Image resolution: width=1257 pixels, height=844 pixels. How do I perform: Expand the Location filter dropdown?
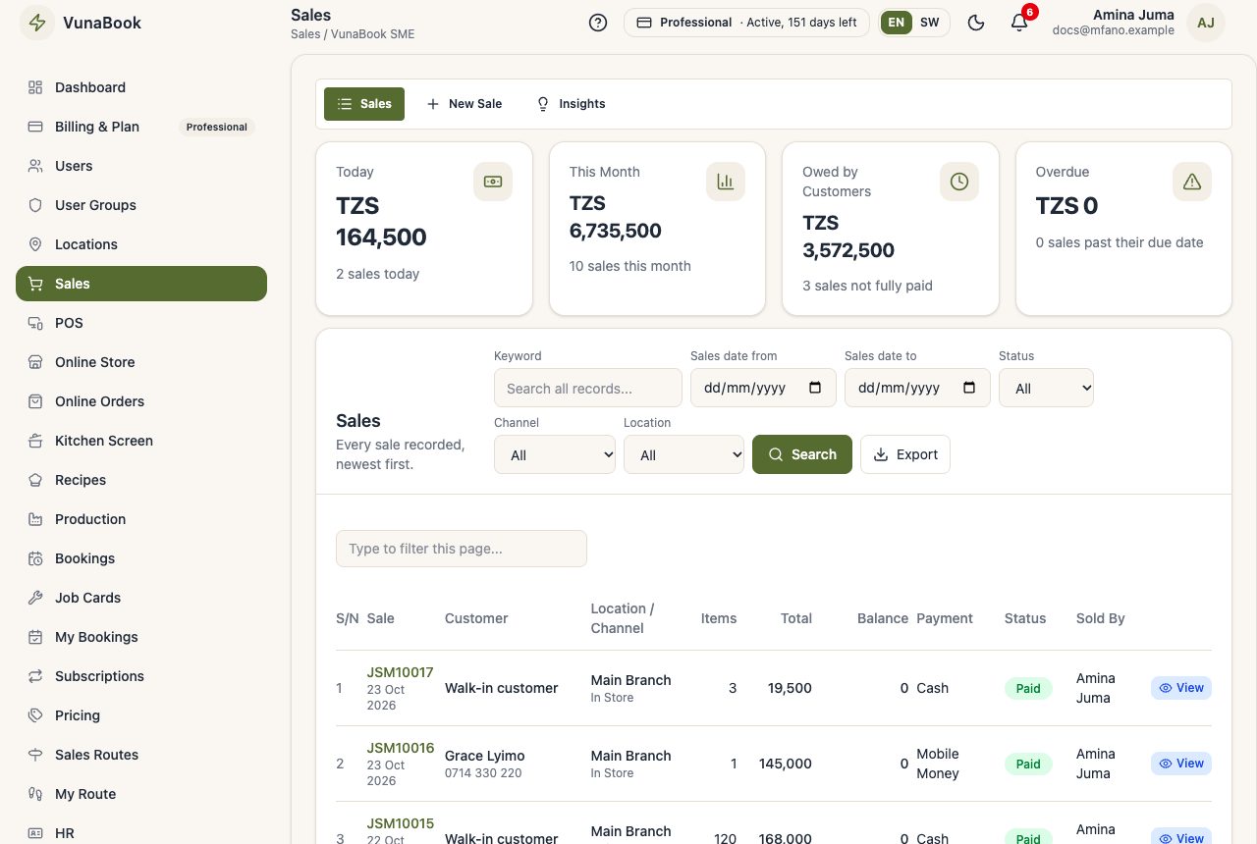(684, 454)
